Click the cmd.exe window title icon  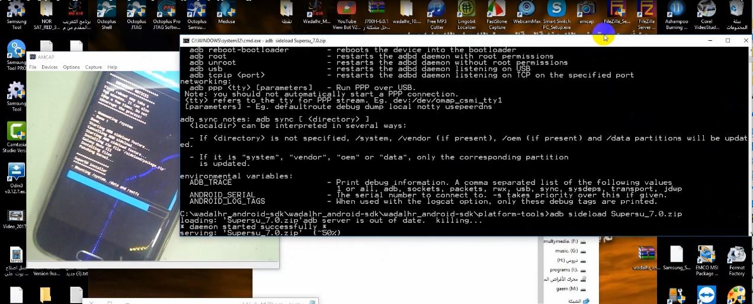pos(186,40)
